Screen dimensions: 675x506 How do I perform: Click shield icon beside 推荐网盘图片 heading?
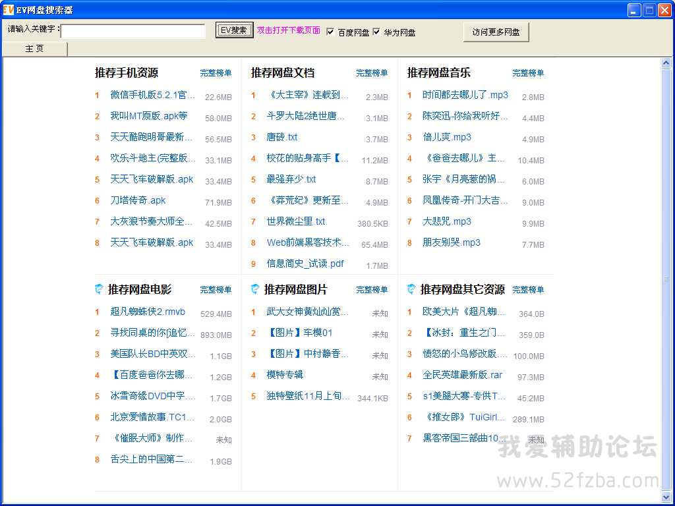(x=255, y=289)
